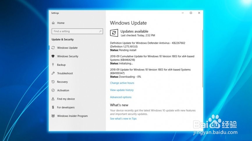
Task: Click the Find my device person icon
Action: 53,99
